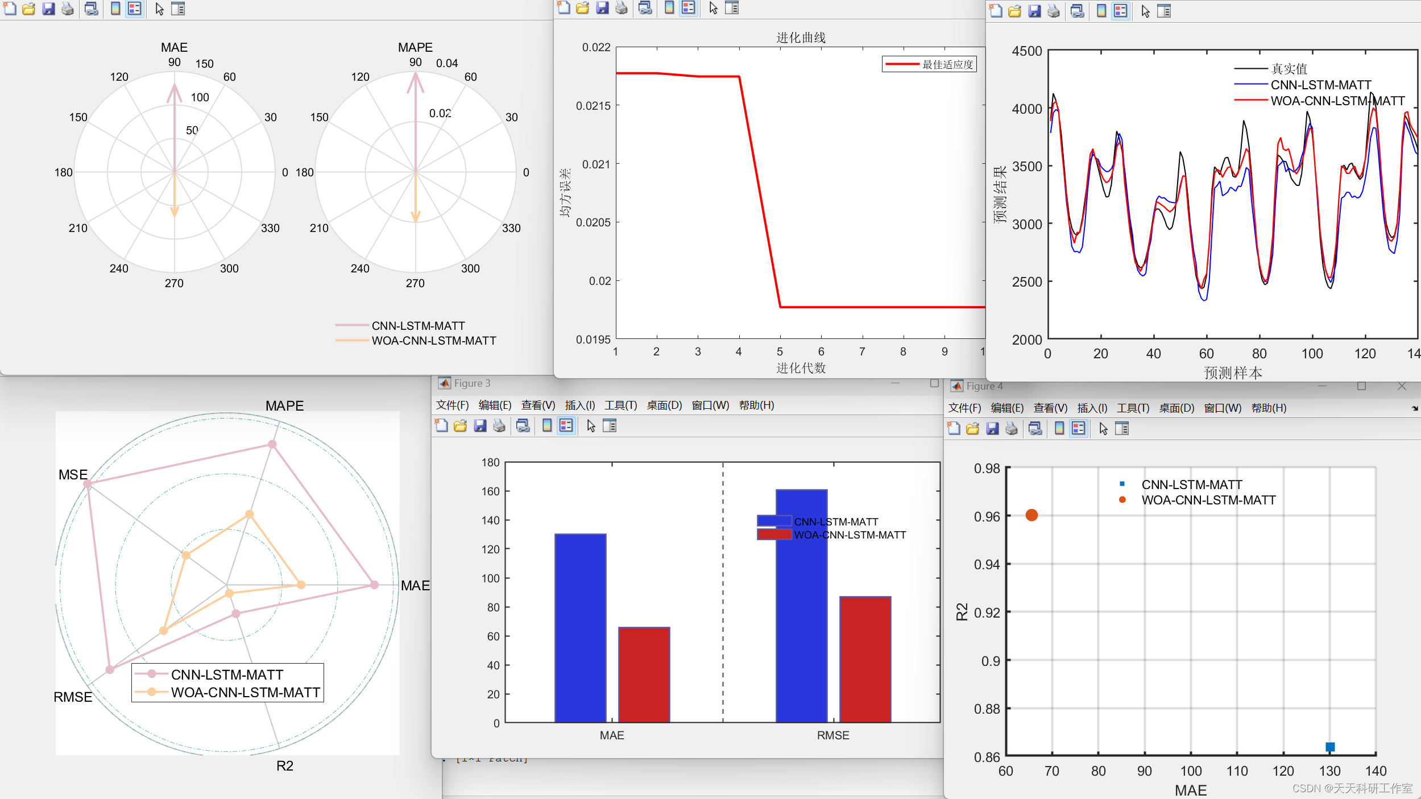Save figure icon in top-left polar window

[x=48, y=9]
